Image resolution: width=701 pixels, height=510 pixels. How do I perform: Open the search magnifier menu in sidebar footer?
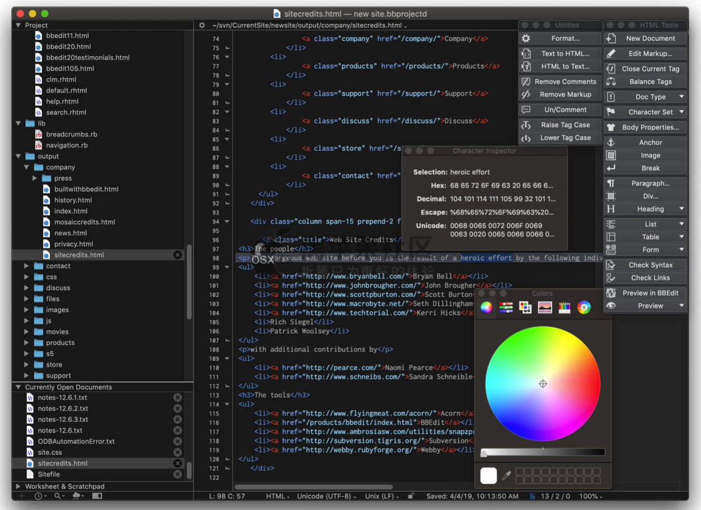tap(58, 496)
